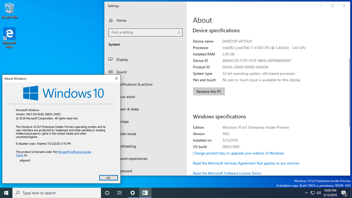Click the network icon in system tray
The image size is (352, 198).
[x=313, y=193]
